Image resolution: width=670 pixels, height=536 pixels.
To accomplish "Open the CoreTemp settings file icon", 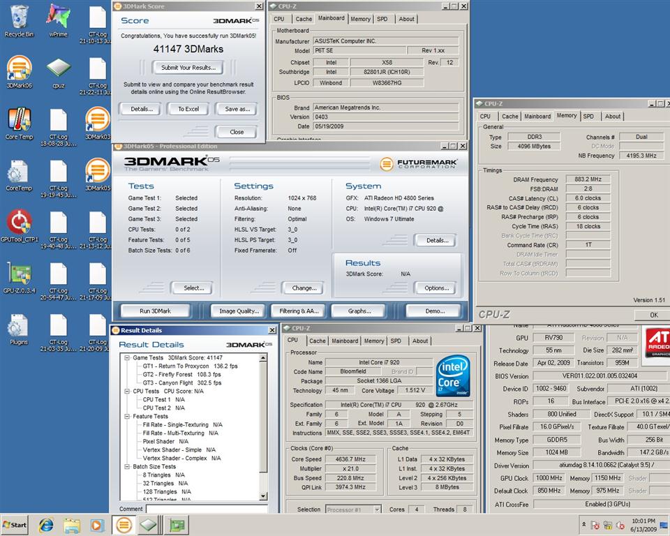I will [x=19, y=175].
